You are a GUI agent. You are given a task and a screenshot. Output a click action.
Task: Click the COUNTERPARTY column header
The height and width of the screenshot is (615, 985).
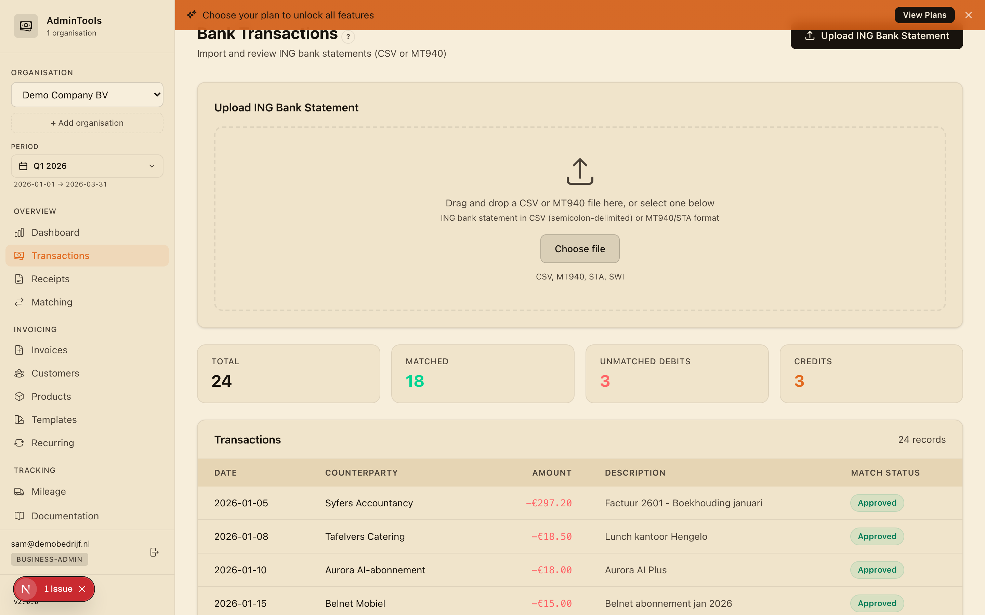[362, 473]
